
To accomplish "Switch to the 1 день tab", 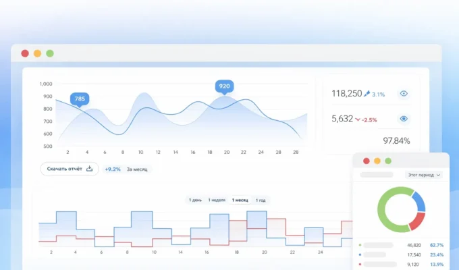I will click(194, 200).
